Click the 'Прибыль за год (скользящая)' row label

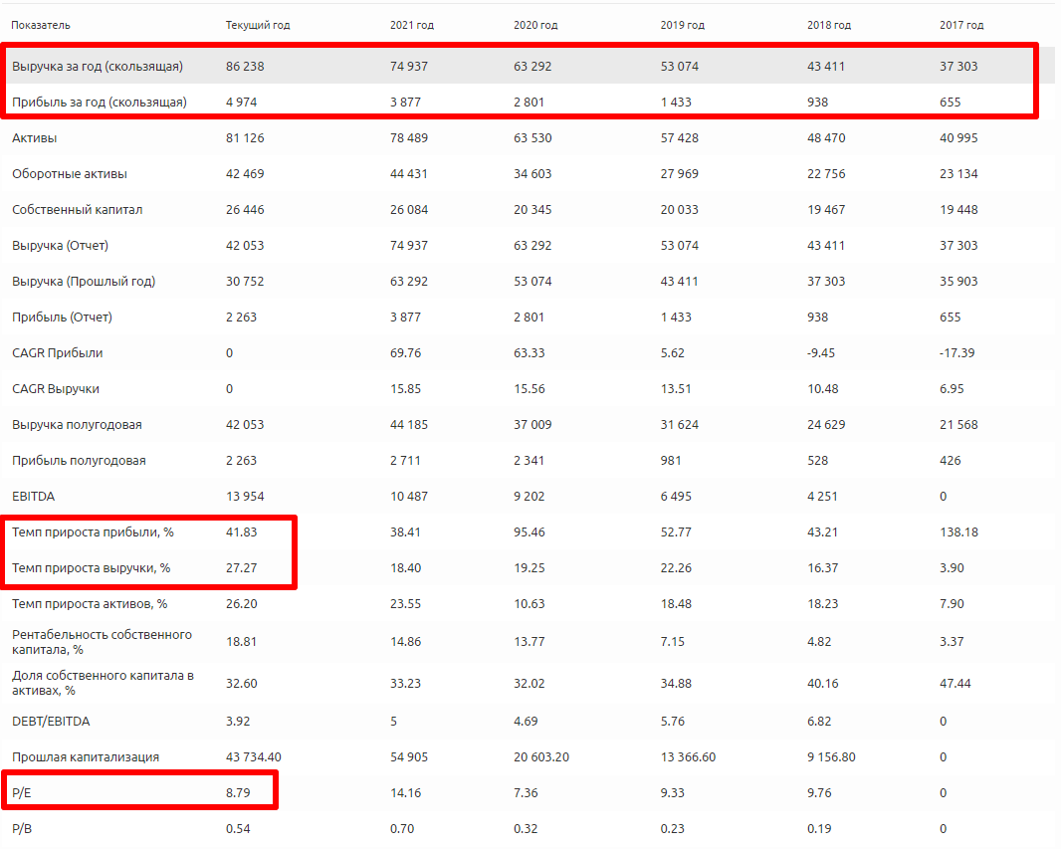[x=100, y=103]
